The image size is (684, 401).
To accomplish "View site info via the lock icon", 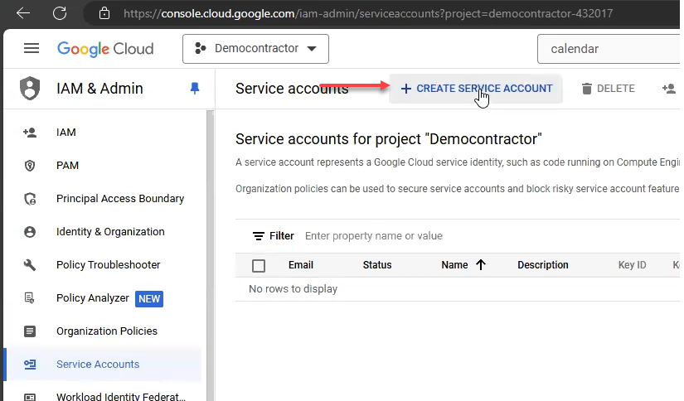I will pyautogui.click(x=104, y=13).
